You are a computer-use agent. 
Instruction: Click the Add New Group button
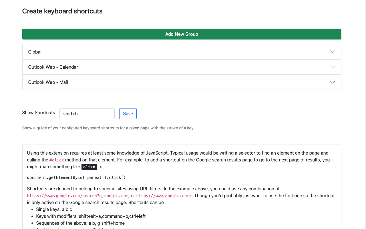pos(182,34)
